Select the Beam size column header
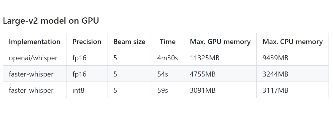The width and height of the screenshot is (333, 117). coord(129,41)
